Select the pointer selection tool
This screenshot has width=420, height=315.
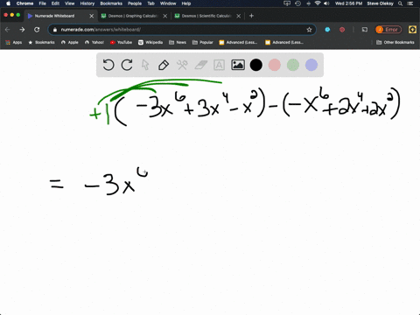click(x=145, y=65)
